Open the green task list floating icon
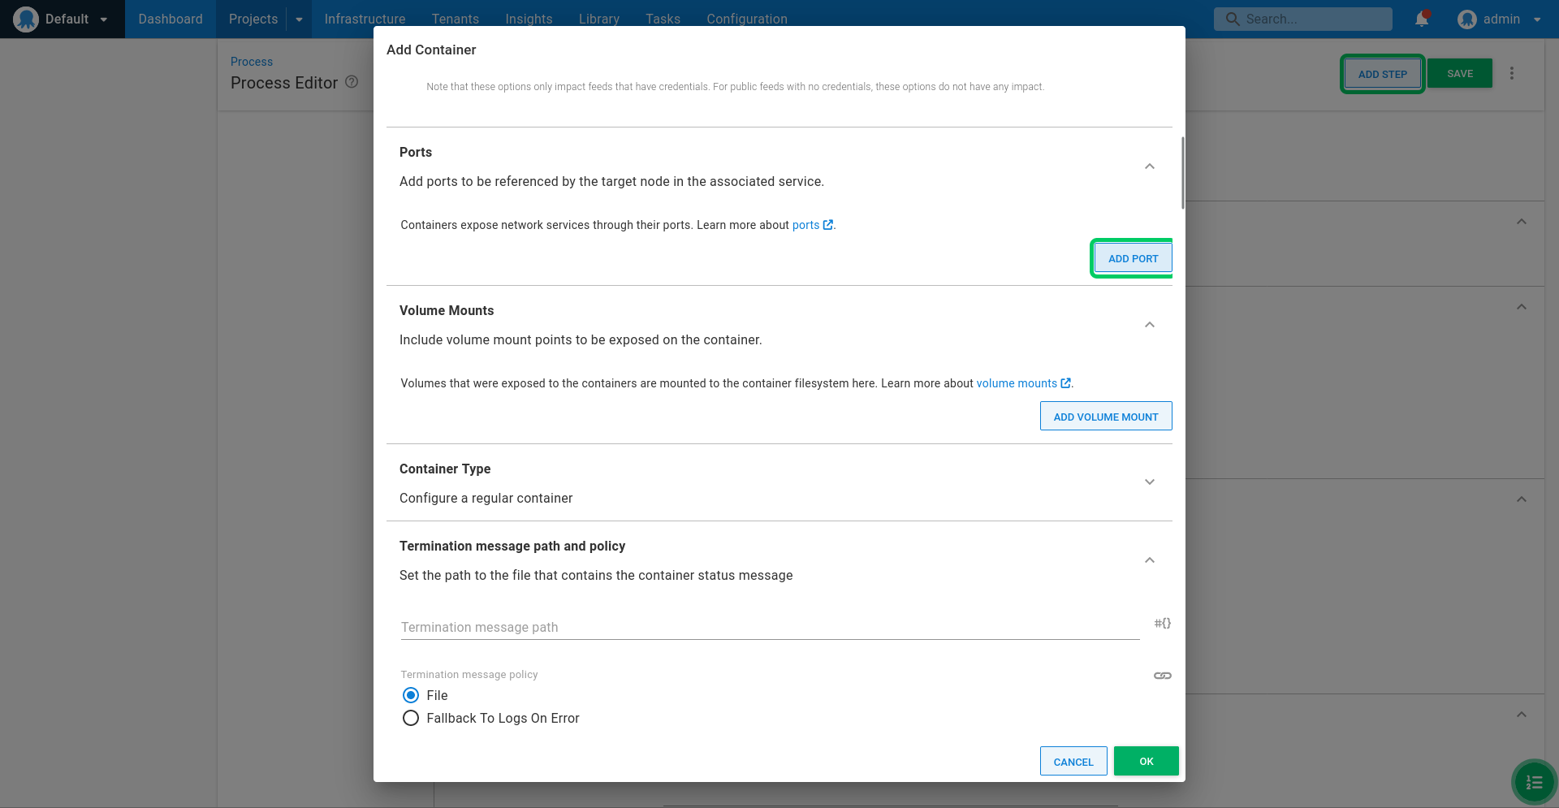1559x808 pixels. tap(1534, 782)
